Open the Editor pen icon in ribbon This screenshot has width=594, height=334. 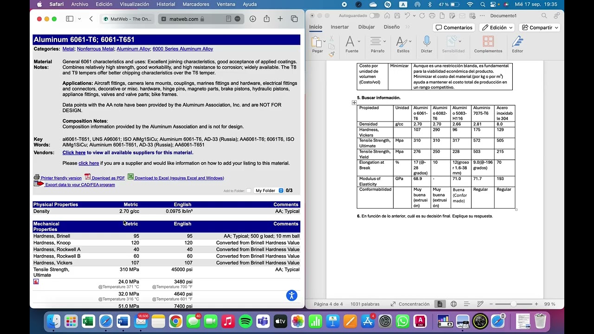pyautogui.click(x=517, y=41)
